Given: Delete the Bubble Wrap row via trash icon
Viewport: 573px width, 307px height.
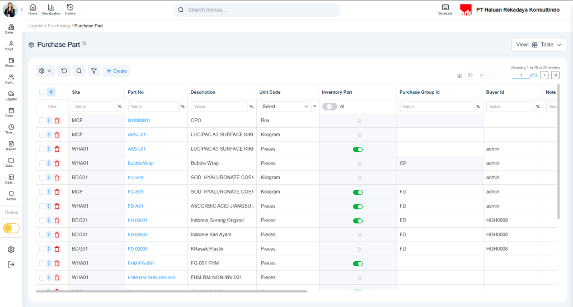Looking at the screenshot, I should [x=57, y=164].
